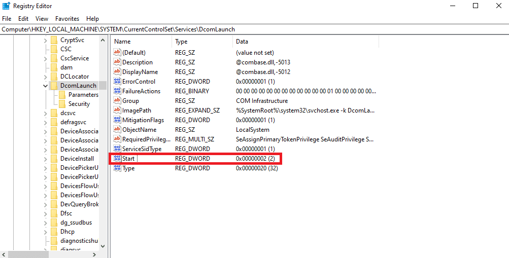Click the COM Infrastructure data cell
Screen dimensions: 509x258
pyautogui.click(x=262, y=100)
